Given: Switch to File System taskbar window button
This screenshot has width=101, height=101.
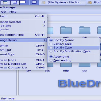Looking at the screenshot, I should click(62, 3).
